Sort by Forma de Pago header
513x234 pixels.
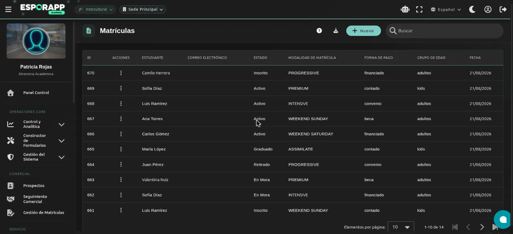click(x=379, y=58)
